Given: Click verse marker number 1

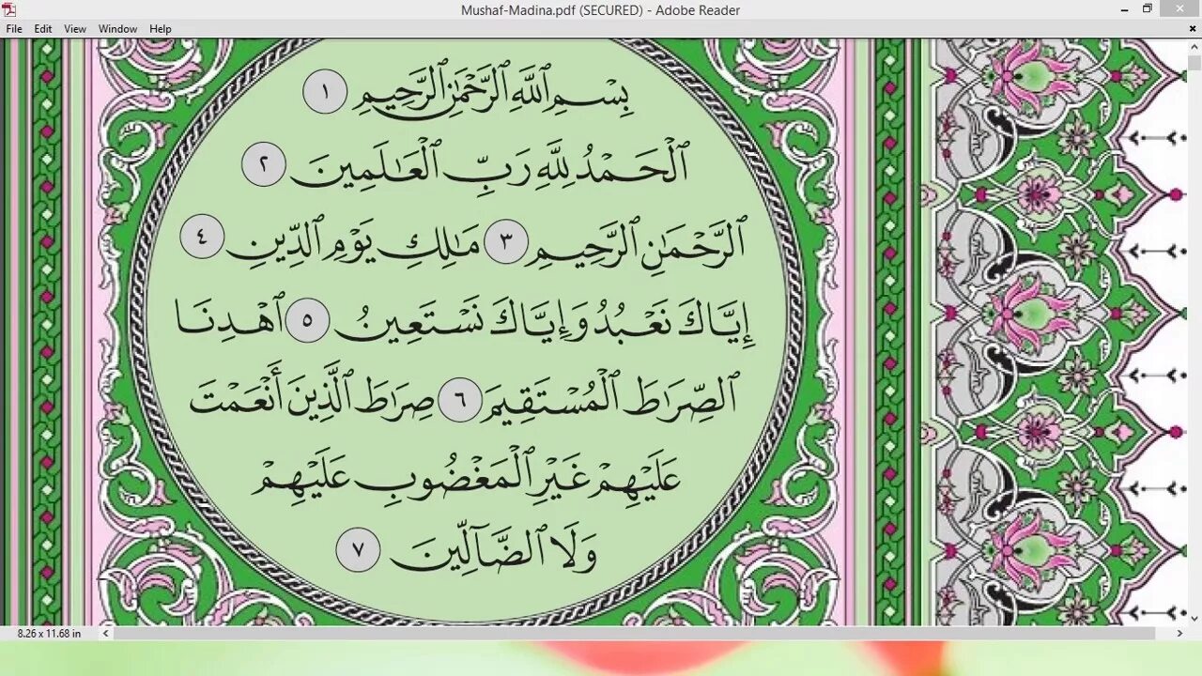Looking at the screenshot, I should (x=325, y=92).
